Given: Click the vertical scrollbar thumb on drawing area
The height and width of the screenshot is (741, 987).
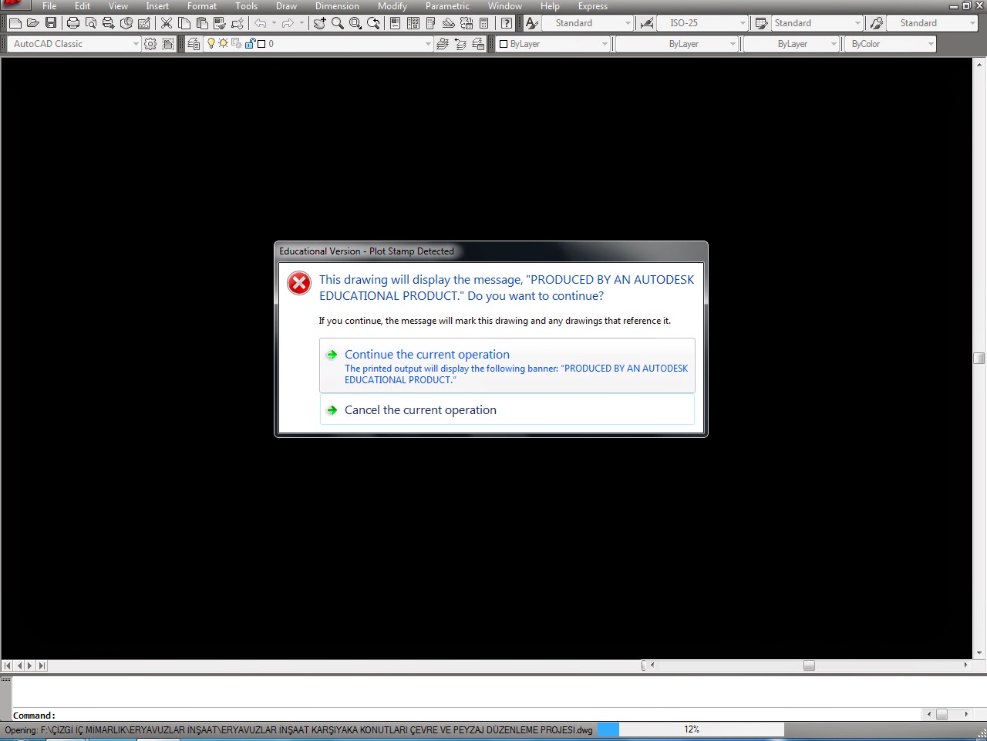Looking at the screenshot, I should [979, 358].
